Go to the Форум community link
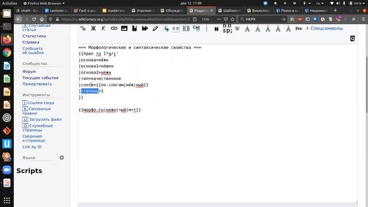This screenshot has height=207, width=368. pos(29,71)
